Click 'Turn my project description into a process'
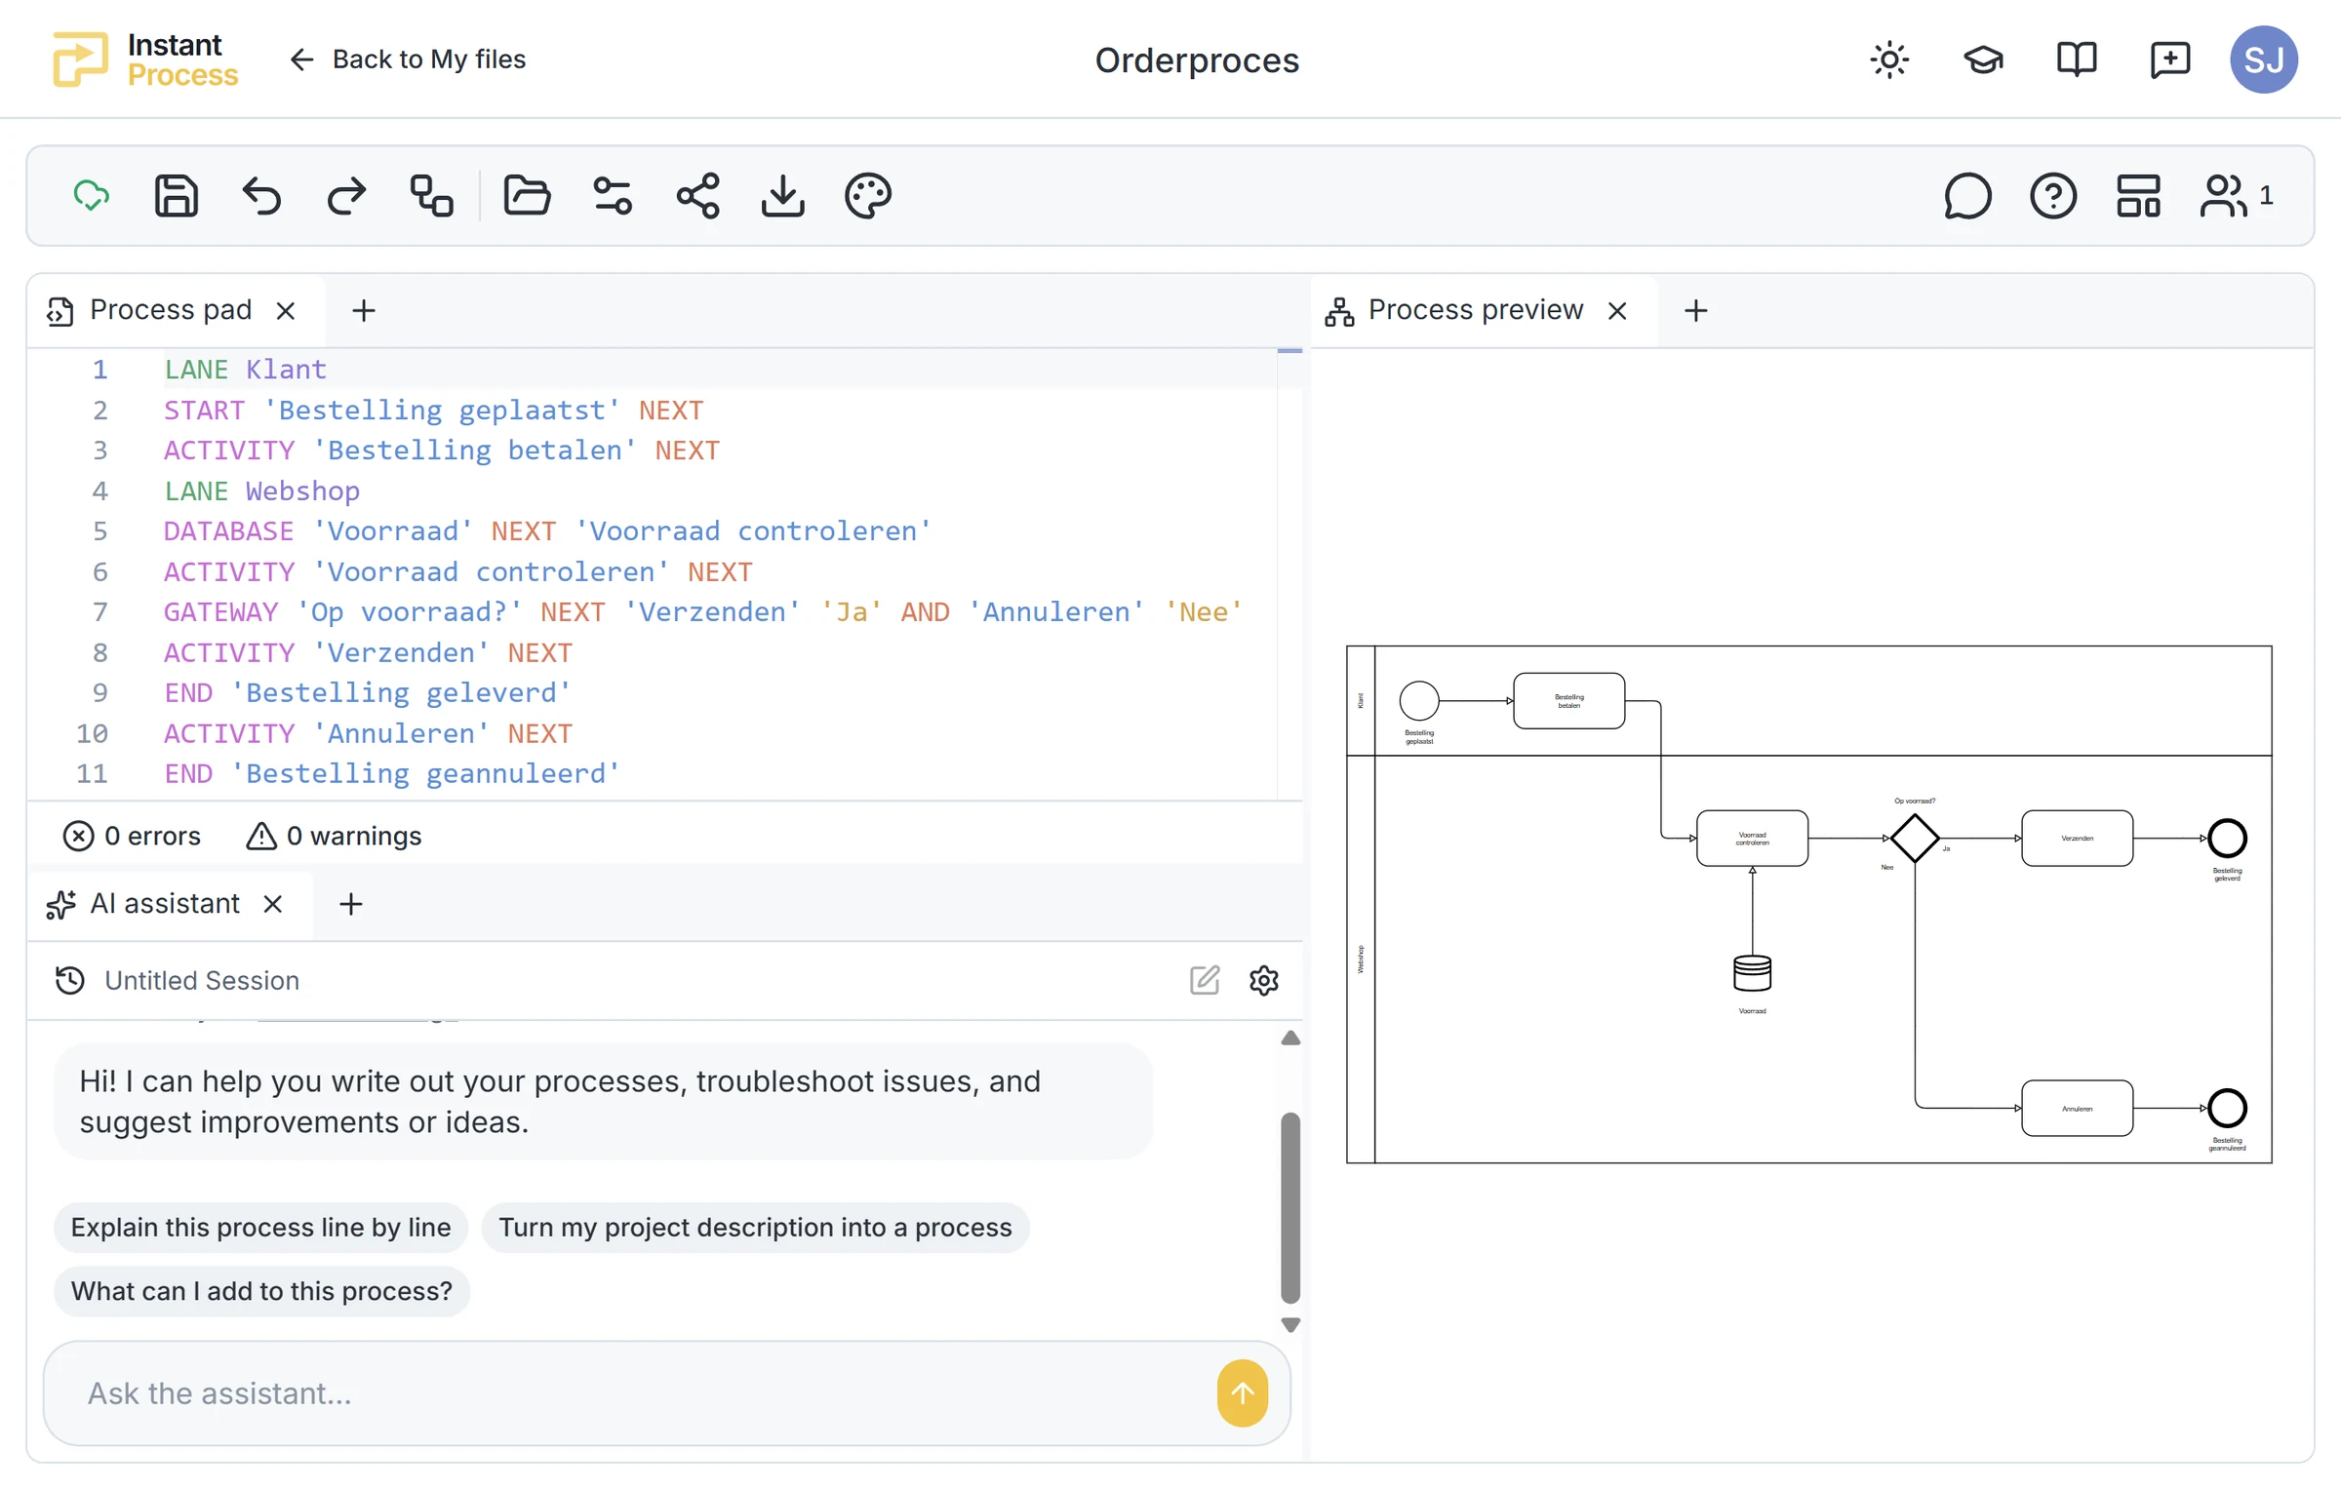This screenshot has width=2341, height=1489. (x=755, y=1229)
